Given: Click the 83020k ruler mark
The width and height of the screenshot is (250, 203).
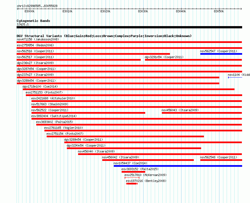Looking at the screenshot, I should pos(105,11).
